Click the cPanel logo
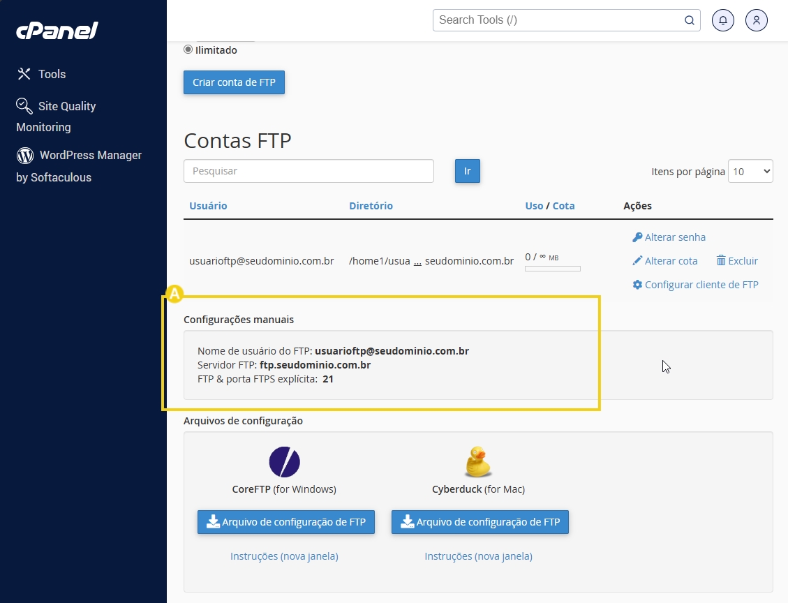Image resolution: width=788 pixels, height=603 pixels. click(57, 31)
